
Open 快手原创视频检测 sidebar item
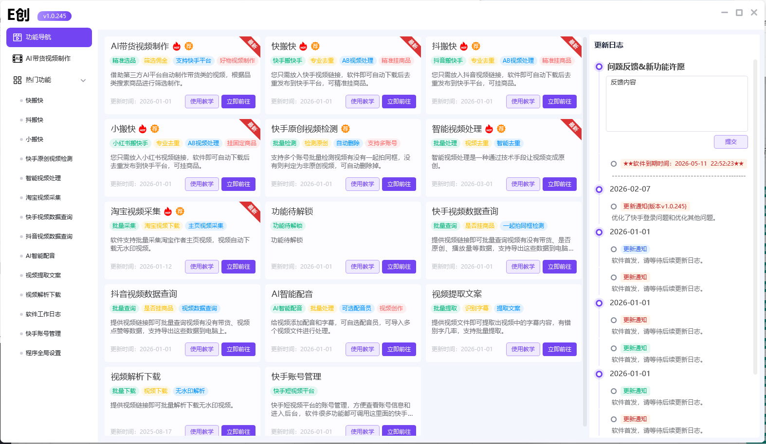49,159
